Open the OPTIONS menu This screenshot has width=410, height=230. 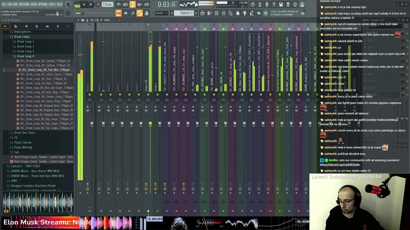click(43, 4)
